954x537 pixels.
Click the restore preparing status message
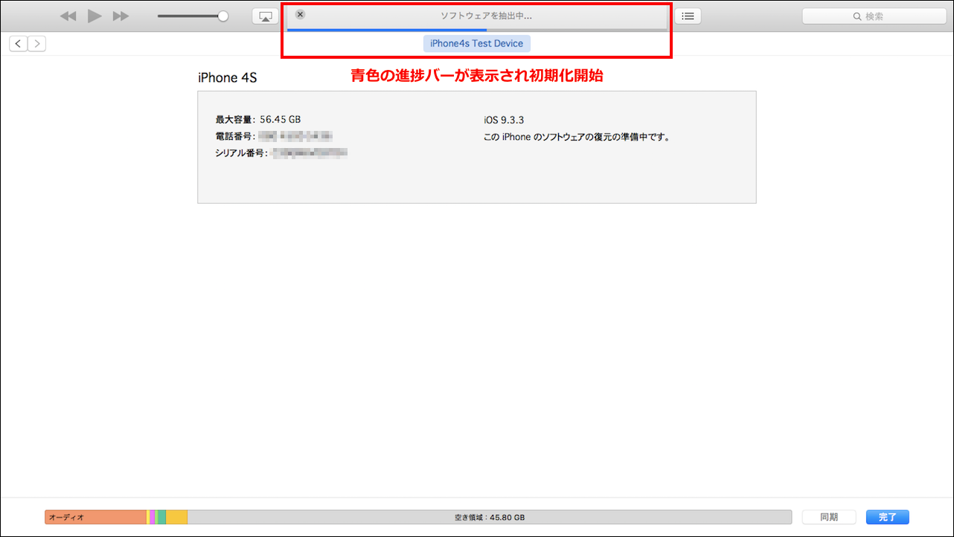click(x=577, y=137)
